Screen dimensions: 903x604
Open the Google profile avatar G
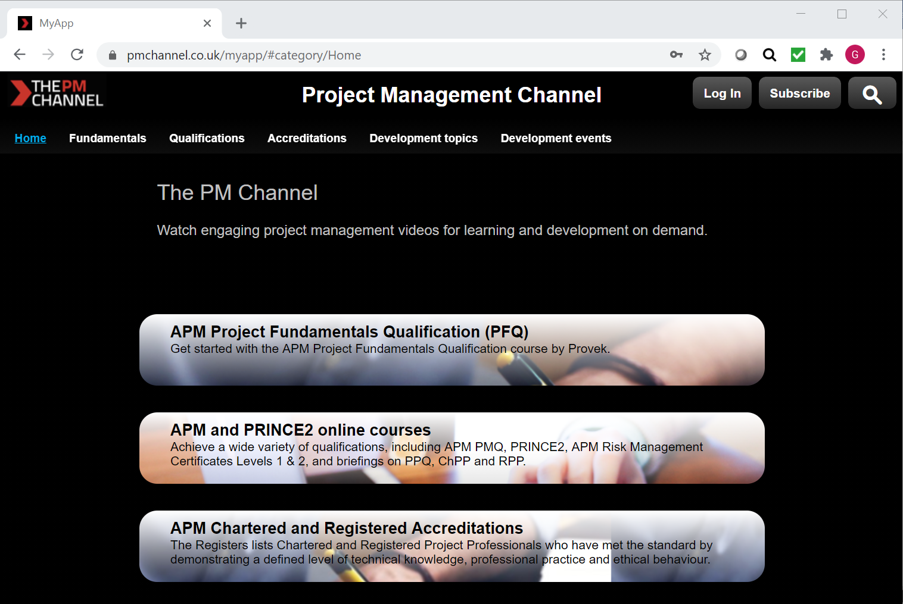point(855,55)
